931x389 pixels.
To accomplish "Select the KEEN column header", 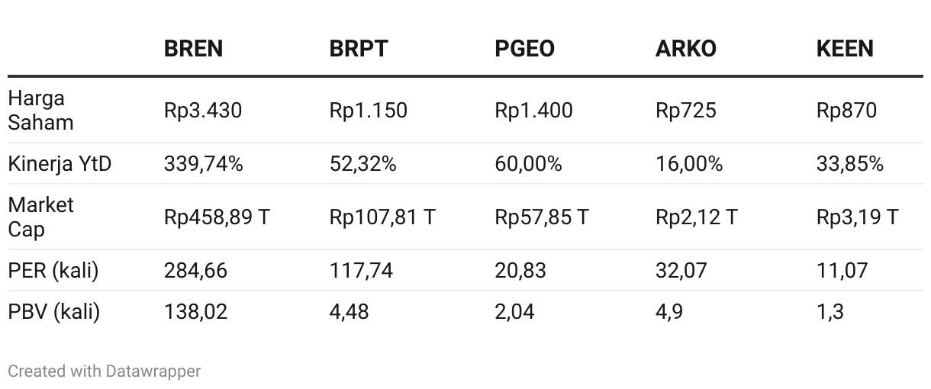I will [x=844, y=49].
